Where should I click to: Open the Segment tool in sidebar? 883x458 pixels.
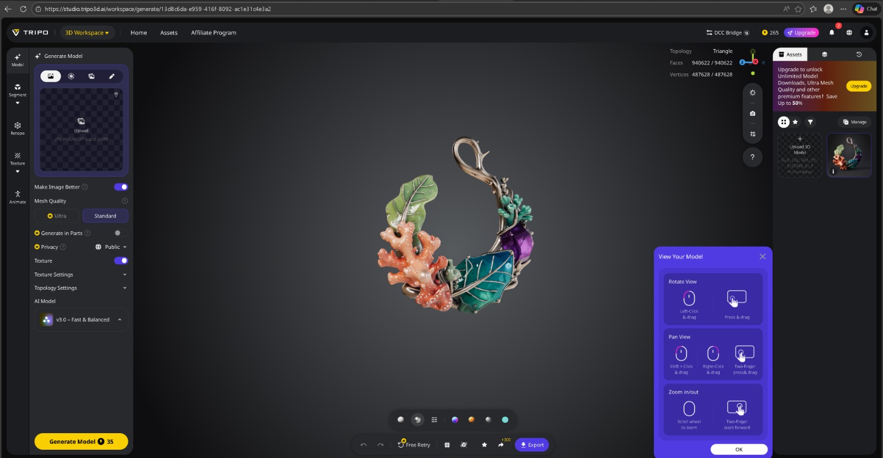pyautogui.click(x=18, y=90)
